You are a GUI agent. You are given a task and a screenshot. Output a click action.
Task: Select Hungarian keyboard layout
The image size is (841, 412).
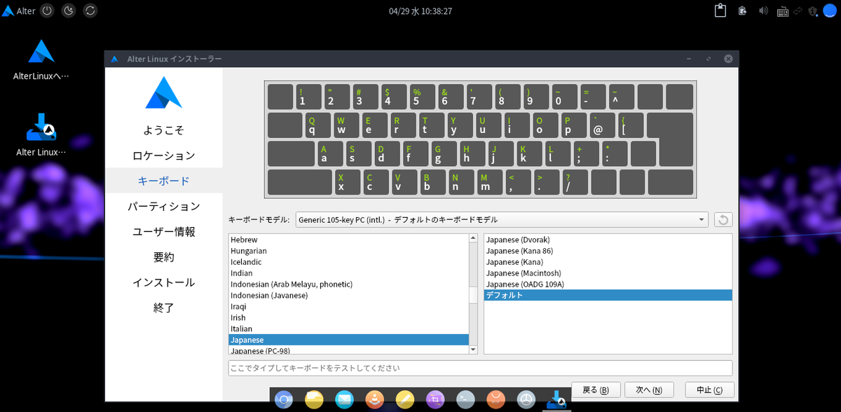348,251
